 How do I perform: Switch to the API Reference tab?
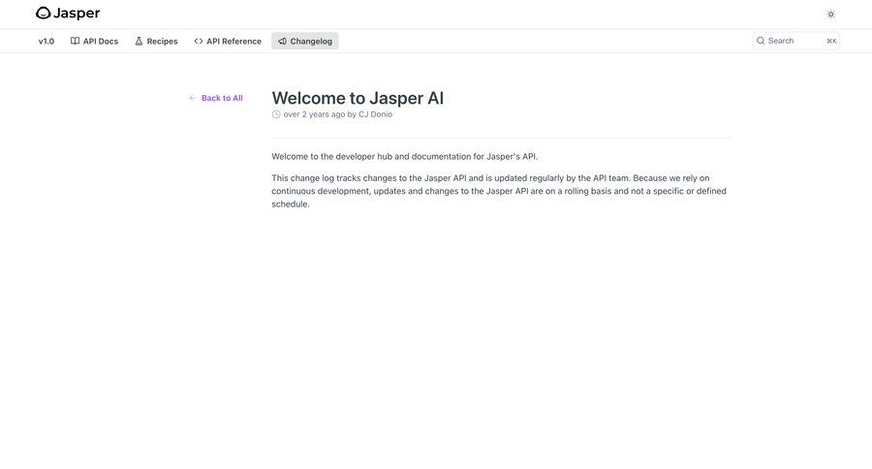point(228,41)
